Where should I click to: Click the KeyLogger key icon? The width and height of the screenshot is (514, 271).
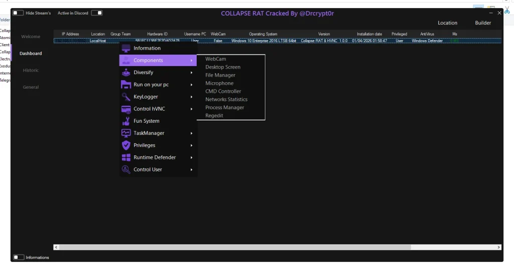pos(125,97)
